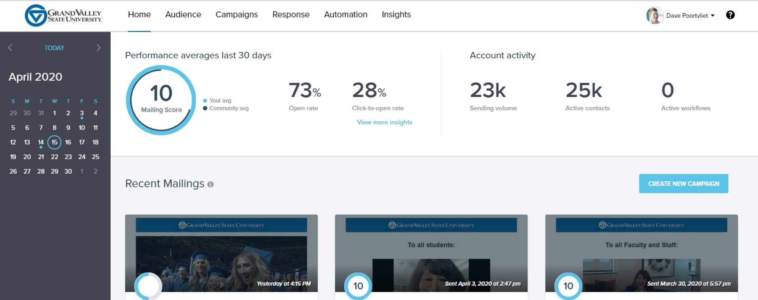Go to previous month in calendar

[x=10, y=48]
